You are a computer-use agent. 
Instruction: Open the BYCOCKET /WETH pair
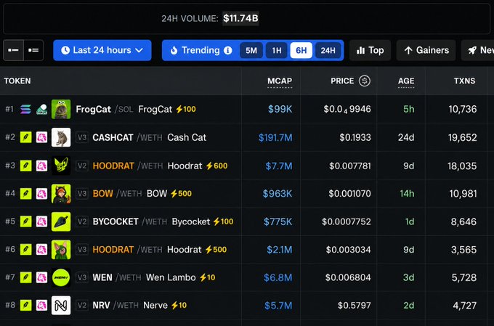[130, 221]
